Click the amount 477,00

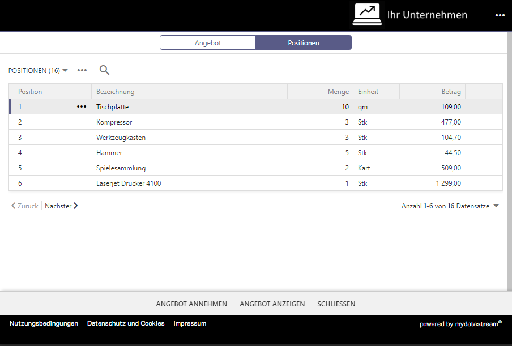451,122
